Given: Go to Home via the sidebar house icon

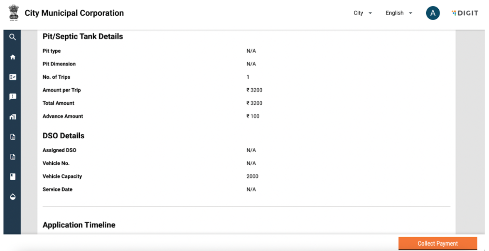Looking at the screenshot, I should tap(12, 57).
